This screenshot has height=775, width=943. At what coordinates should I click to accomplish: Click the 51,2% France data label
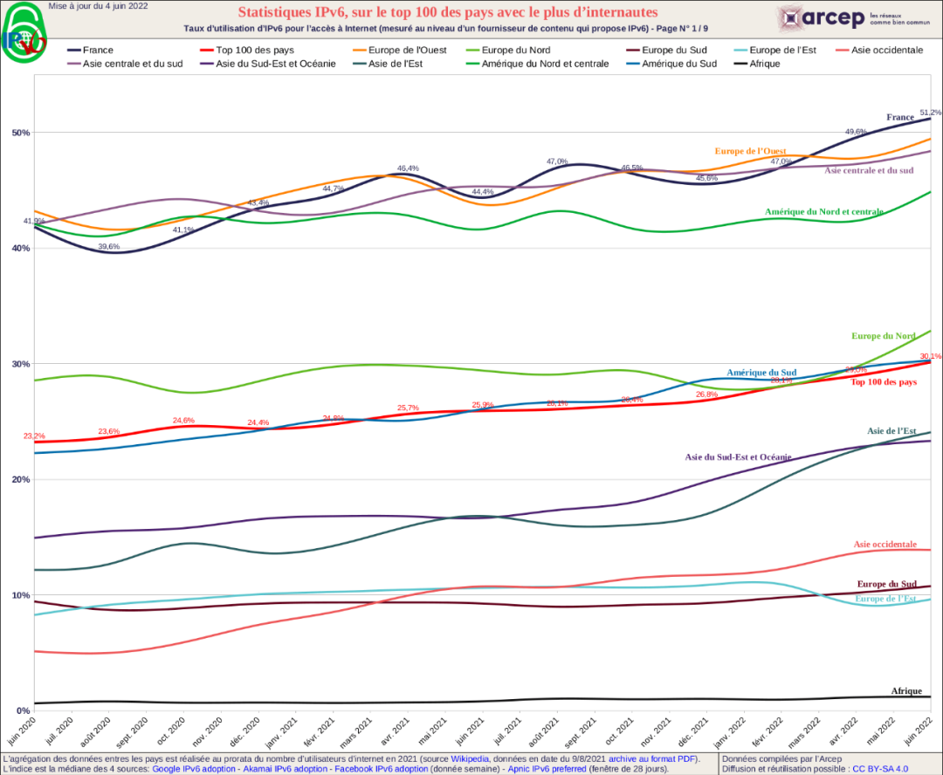pos(930,113)
